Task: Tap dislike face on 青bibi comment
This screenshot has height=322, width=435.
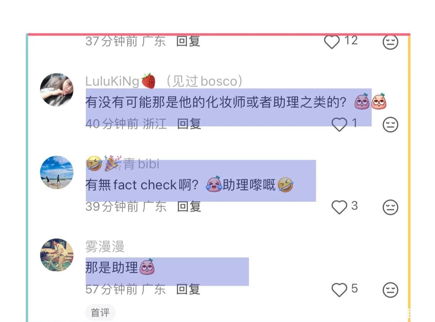Action: coord(390,207)
